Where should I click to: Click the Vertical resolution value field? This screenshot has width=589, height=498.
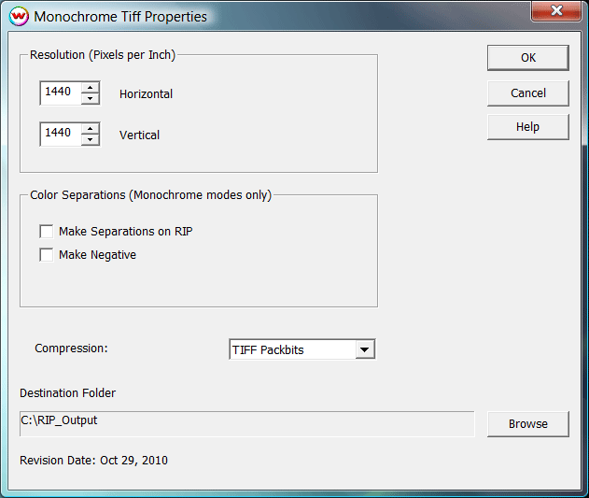[x=60, y=134]
